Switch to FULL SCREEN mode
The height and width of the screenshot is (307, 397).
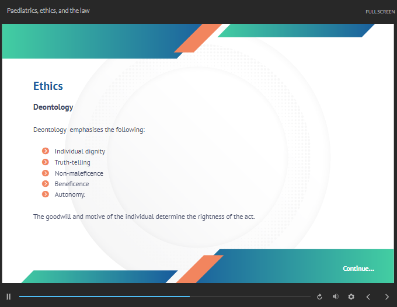[380, 12]
